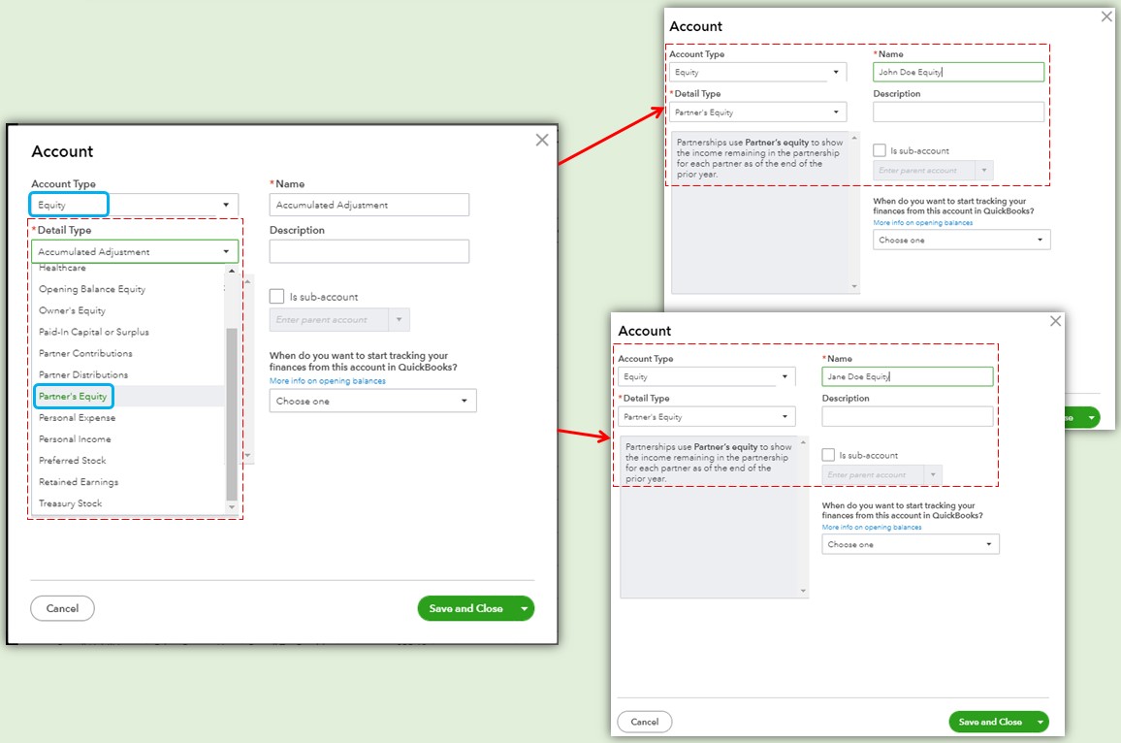Enable Is sub-account in John Doe Equity dialog
The image size is (1121, 743).
tap(880, 150)
